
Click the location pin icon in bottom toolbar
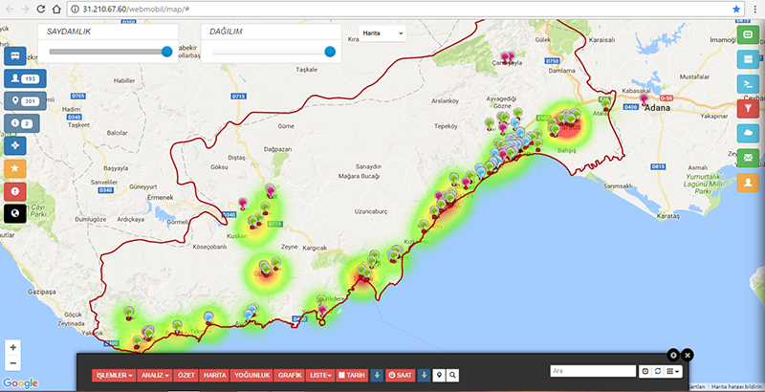pyautogui.click(x=440, y=375)
